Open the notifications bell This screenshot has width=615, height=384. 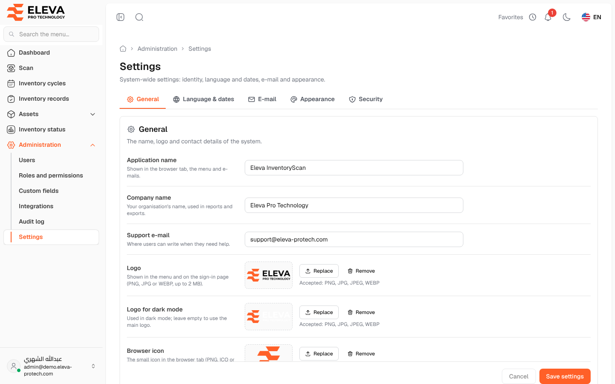point(548,17)
